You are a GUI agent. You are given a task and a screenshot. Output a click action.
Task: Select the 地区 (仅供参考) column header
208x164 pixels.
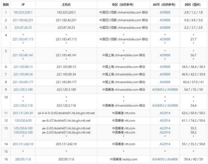pyautogui.click(x=123, y=5)
